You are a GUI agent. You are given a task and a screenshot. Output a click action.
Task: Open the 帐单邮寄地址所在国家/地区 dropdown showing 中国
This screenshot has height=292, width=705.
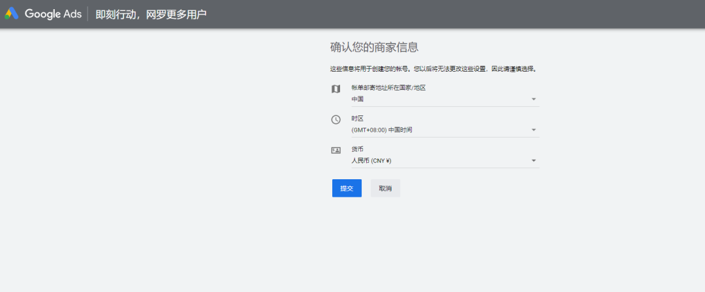click(x=445, y=99)
